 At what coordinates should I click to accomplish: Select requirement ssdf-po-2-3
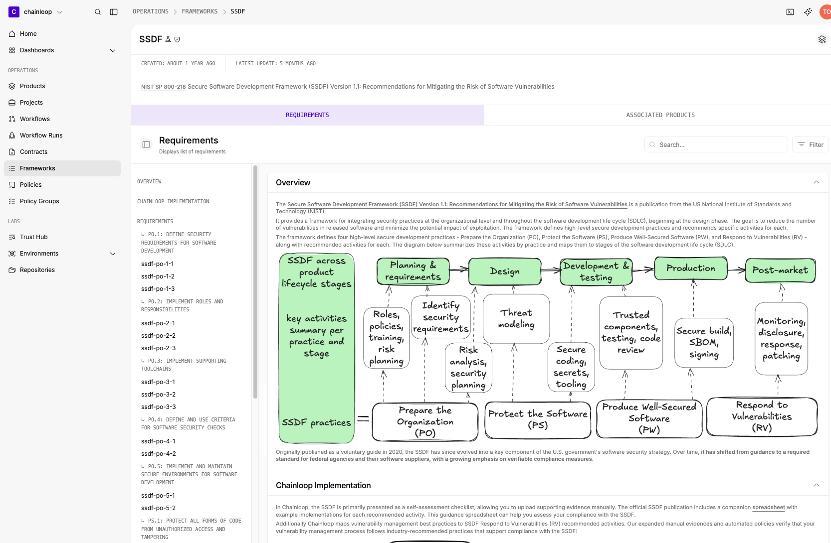point(158,348)
